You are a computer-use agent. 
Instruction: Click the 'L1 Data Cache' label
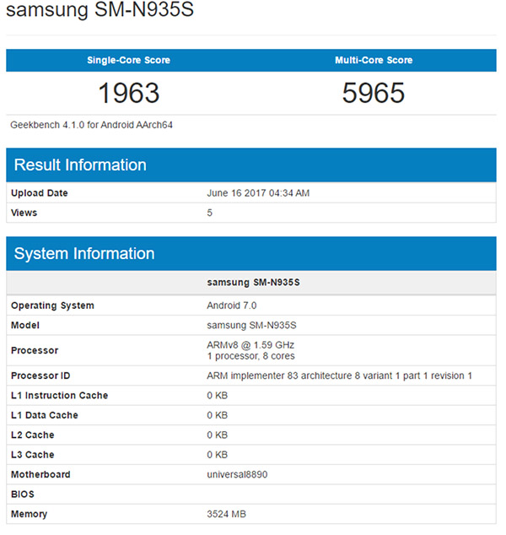click(45, 415)
